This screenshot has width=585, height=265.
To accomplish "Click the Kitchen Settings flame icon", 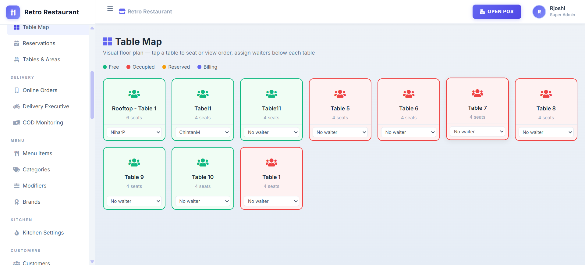I will point(17,233).
